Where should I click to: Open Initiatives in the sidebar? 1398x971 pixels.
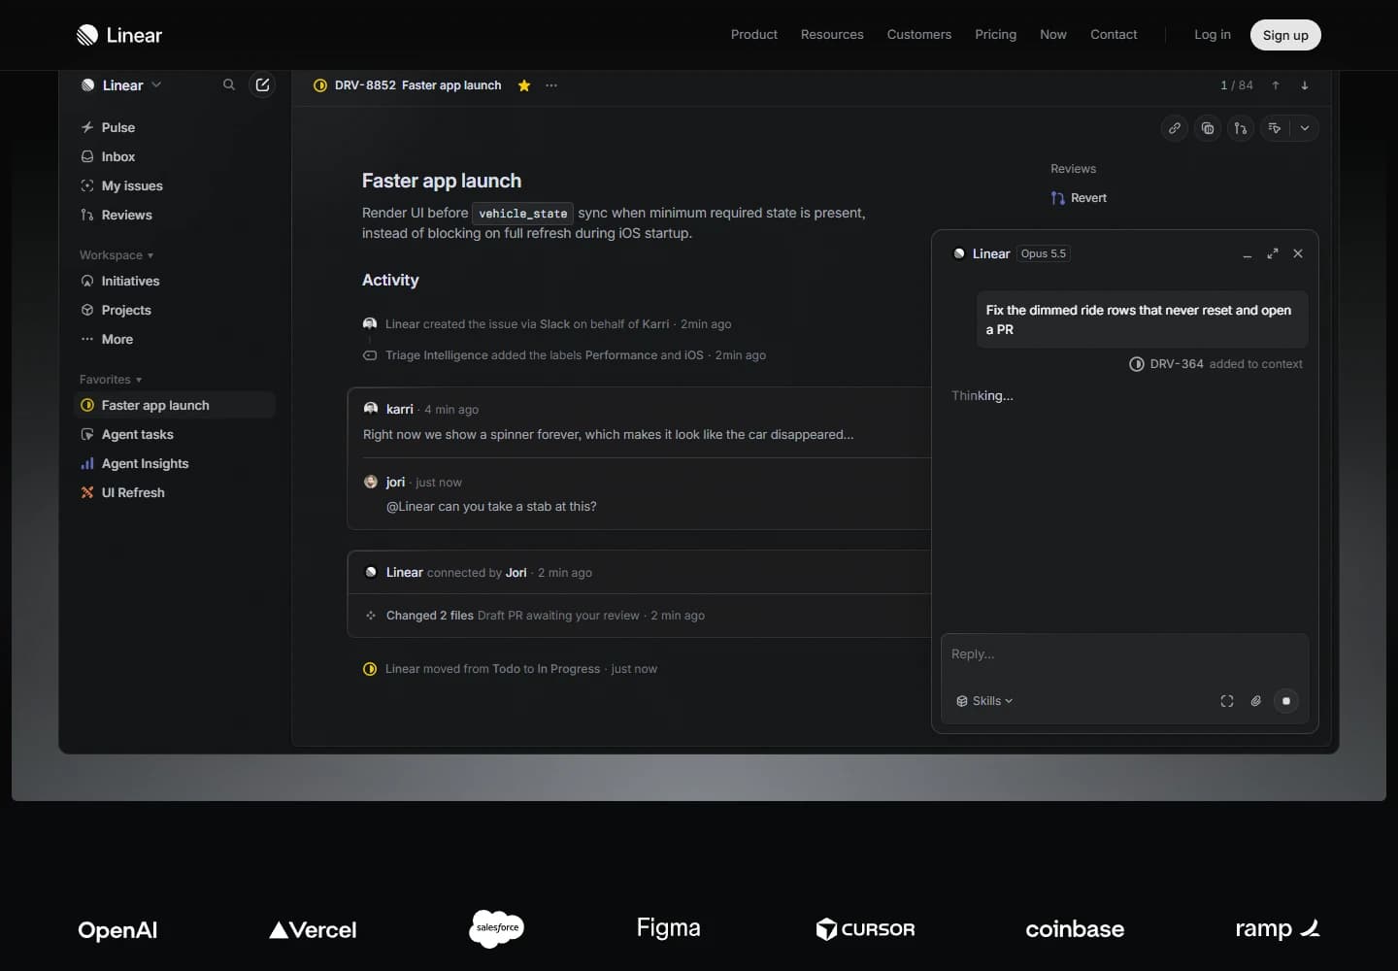tap(175, 281)
